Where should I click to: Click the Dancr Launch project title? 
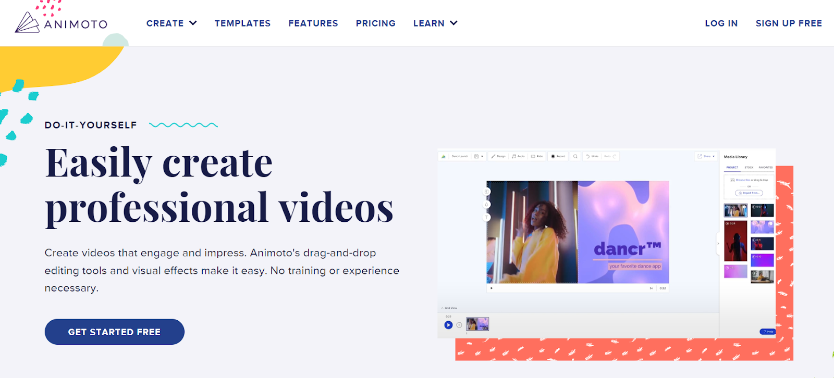(460, 156)
